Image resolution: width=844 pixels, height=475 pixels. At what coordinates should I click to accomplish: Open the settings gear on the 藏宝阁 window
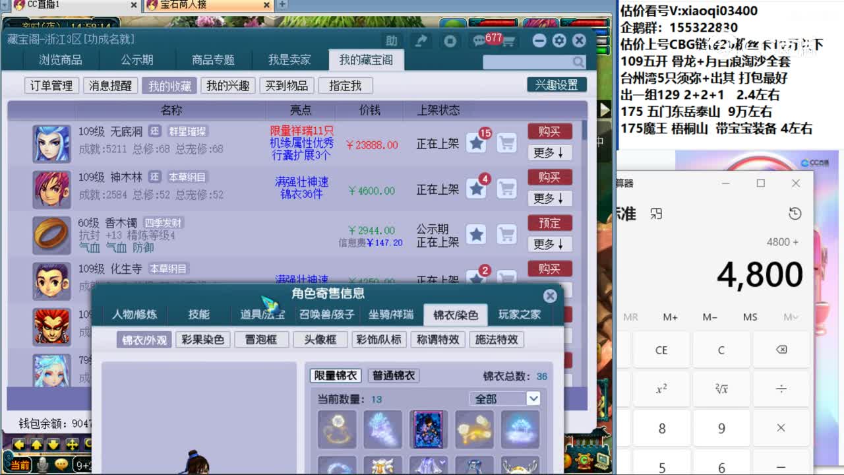pyautogui.click(x=558, y=40)
